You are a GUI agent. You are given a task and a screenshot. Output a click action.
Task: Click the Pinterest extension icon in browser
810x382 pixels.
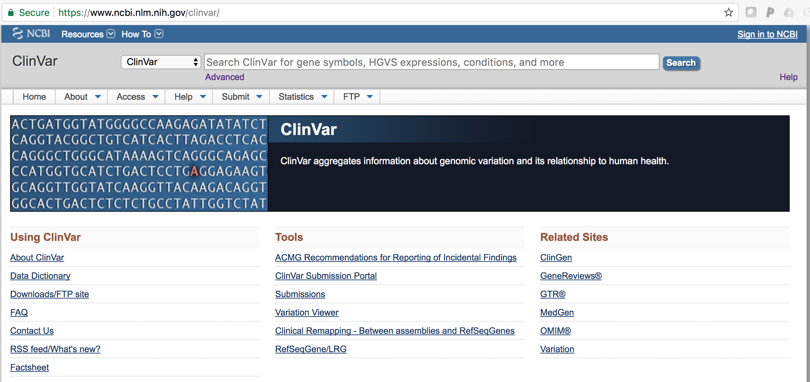tap(770, 13)
